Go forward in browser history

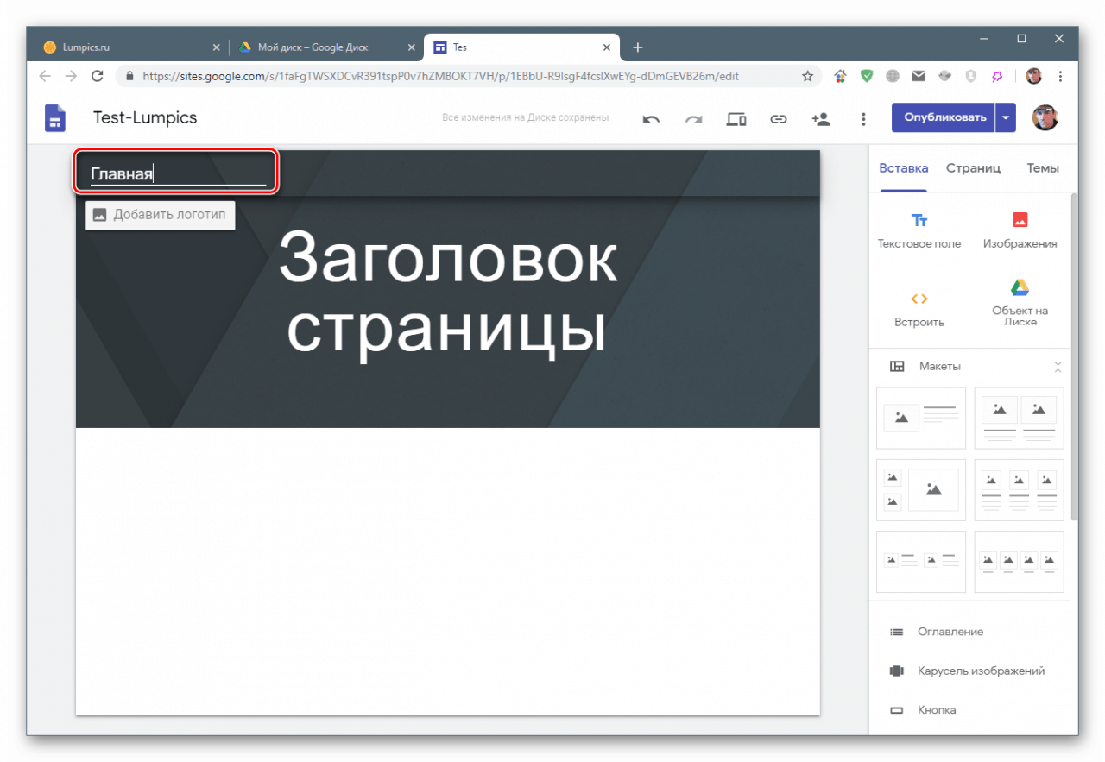(x=71, y=76)
